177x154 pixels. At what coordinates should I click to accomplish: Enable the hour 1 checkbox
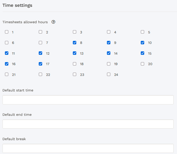coord(7,32)
